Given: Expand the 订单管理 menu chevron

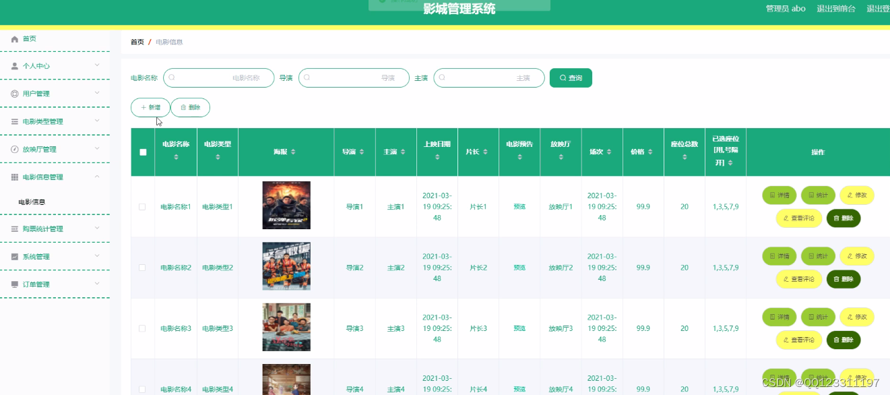Looking at the screenshot, I should tap(97, 284).
